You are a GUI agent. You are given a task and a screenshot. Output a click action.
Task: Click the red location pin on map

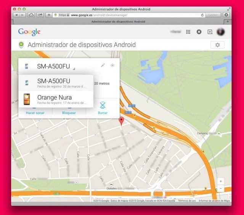click(x=121, y=121)
